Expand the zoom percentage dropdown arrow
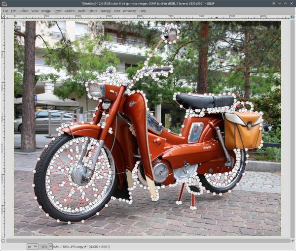This screenshot has height=251, width=296. [50, 247]
